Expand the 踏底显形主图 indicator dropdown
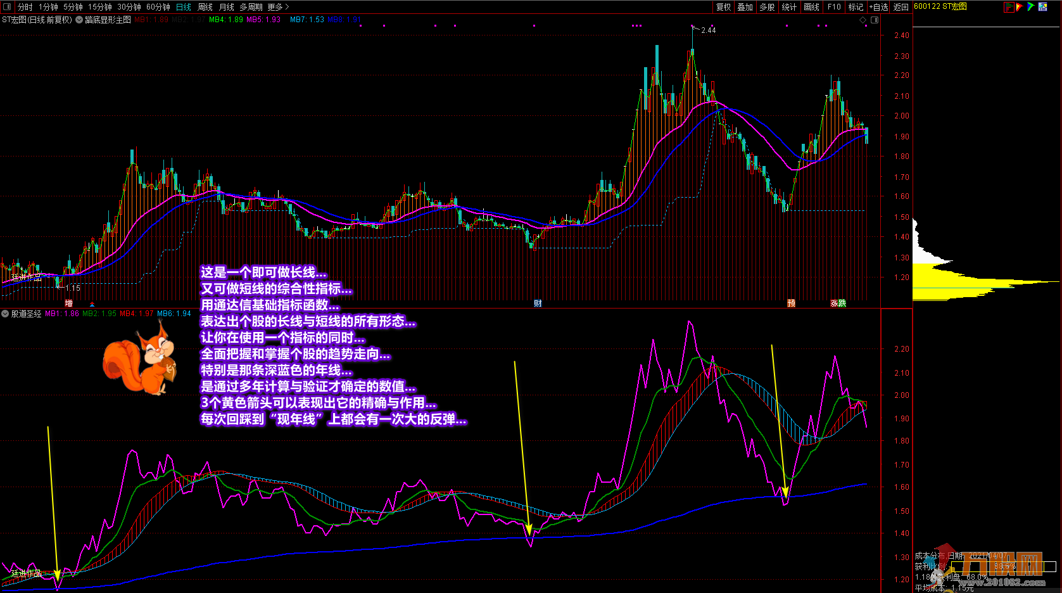This screenshot has width=1062, height=593. click(x=80, y=20)
